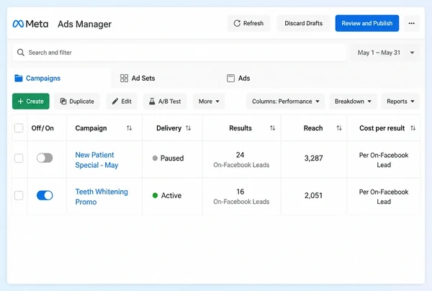Sort by Reach column arrows

[339, 128]
